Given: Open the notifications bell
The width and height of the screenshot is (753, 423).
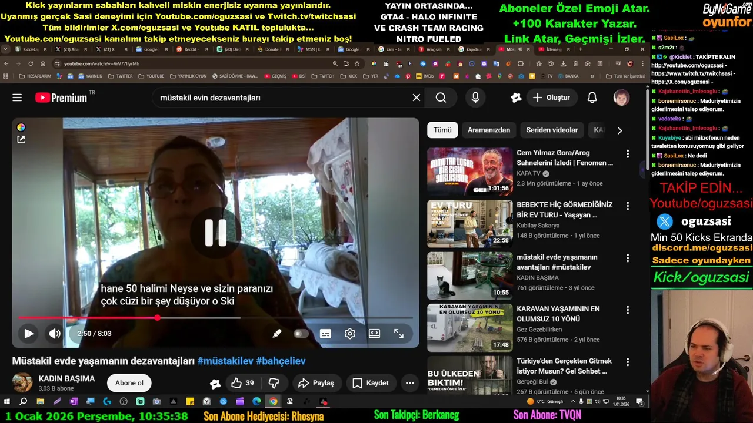Looking at the screenshot, I should pyautogui.click(x=592, y=98).
